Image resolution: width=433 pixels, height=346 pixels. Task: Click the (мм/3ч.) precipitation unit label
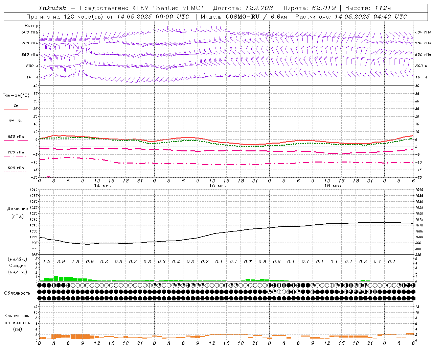17,259
